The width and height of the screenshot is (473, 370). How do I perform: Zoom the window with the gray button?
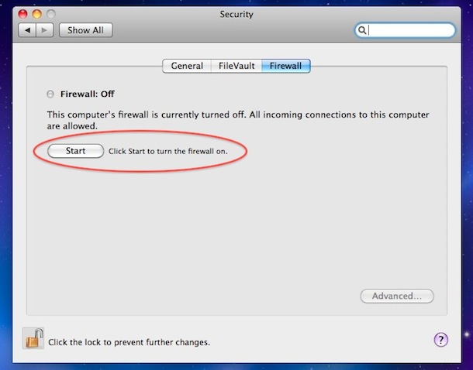[51, 14]
